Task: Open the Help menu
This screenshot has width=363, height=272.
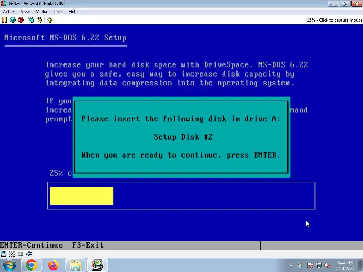Action: click(73, 12)
